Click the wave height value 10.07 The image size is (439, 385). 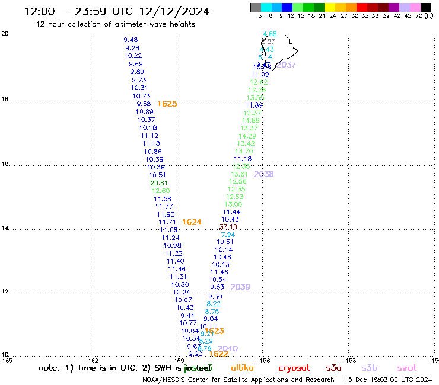[183, 300]
